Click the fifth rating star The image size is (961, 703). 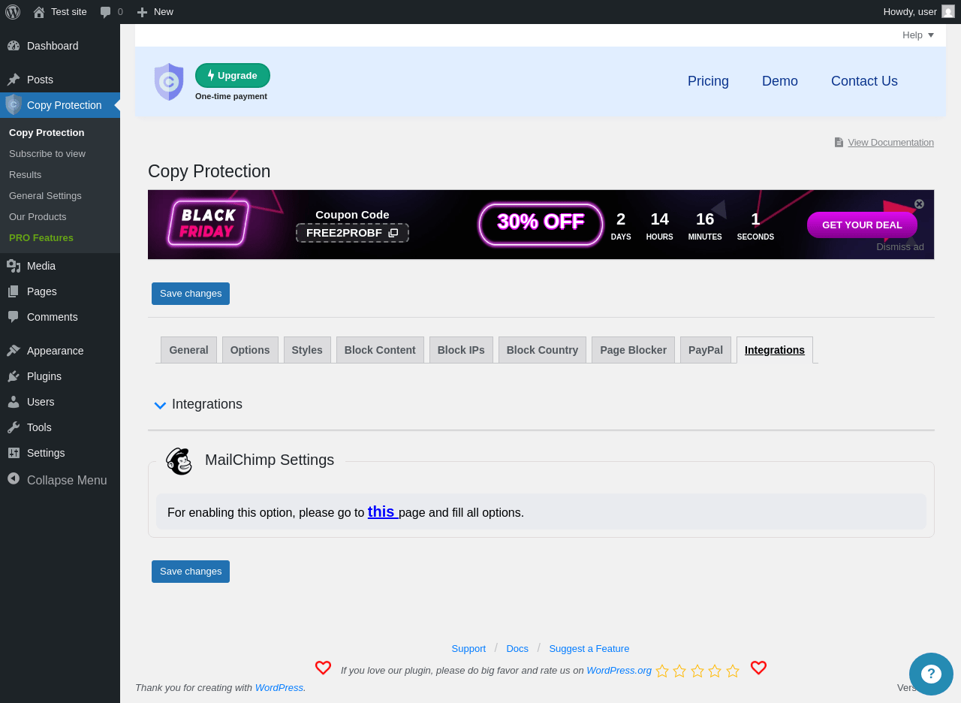pos(733,671)
